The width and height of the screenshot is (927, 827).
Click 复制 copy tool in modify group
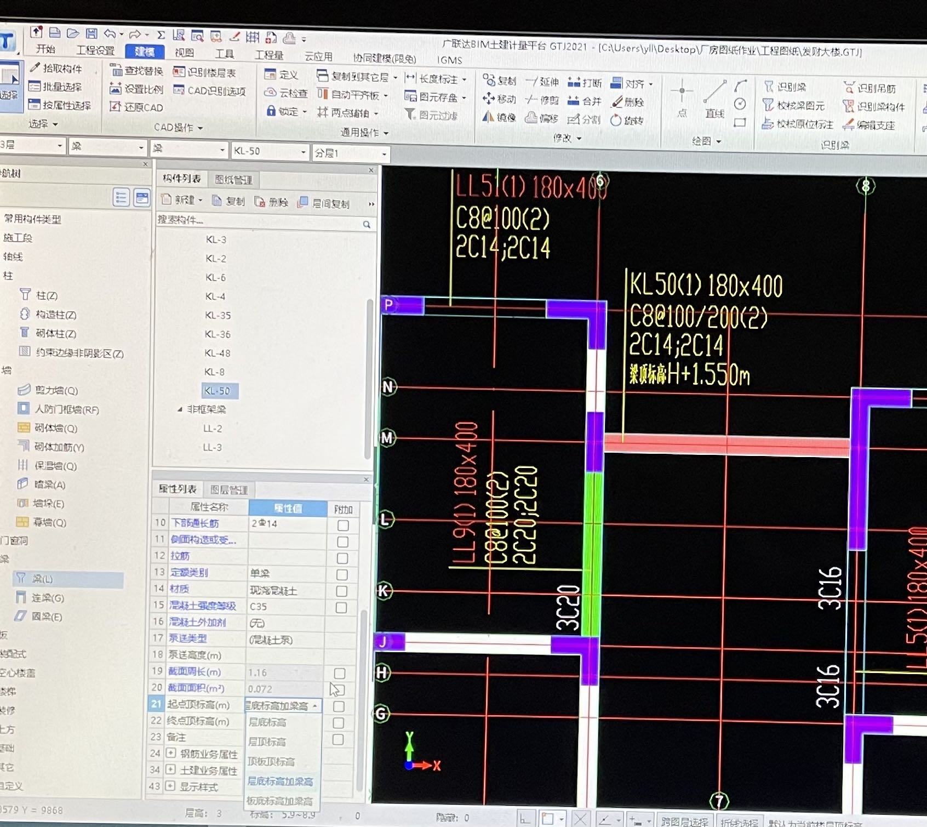[x=500, y=81]
